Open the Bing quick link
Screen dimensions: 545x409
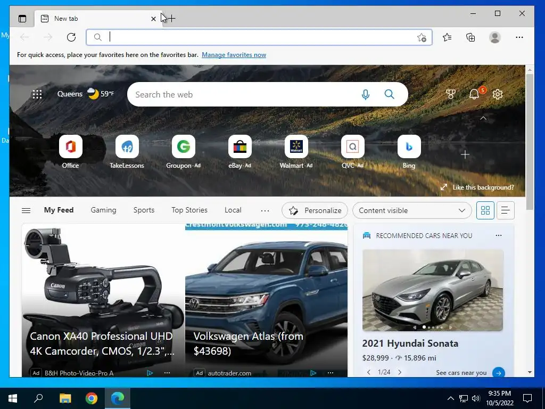(409, 152)
